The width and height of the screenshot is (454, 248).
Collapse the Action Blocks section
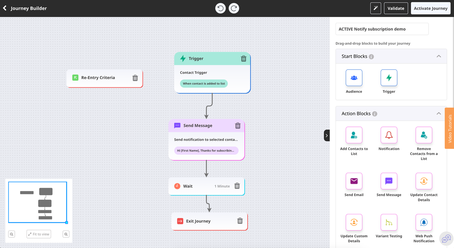(439, 114)
